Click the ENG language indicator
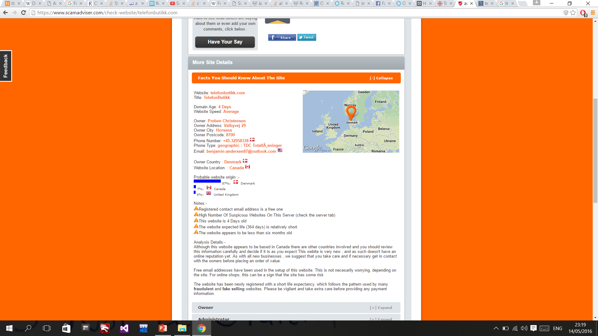This screenshot has width=598, height=336. coord(558,328)
